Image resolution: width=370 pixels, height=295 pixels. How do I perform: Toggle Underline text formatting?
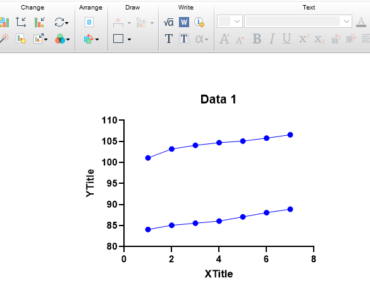287,39
